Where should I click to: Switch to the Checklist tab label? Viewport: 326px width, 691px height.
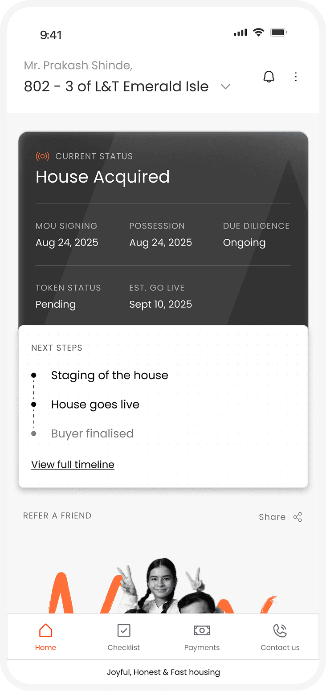pos(124,647)
